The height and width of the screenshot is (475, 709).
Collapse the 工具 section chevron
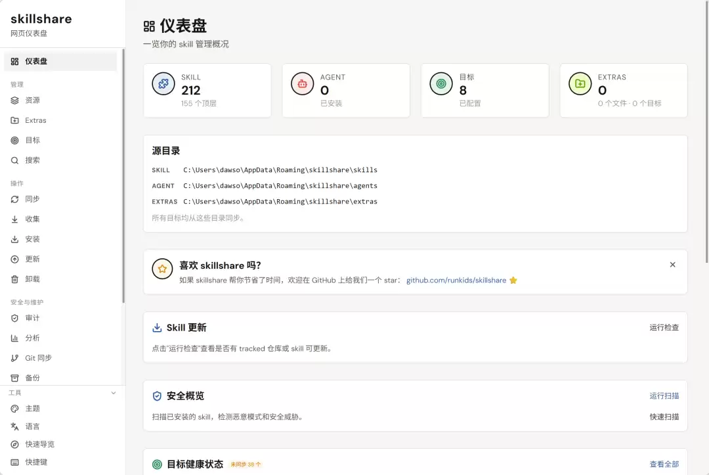tap(114, 393)
